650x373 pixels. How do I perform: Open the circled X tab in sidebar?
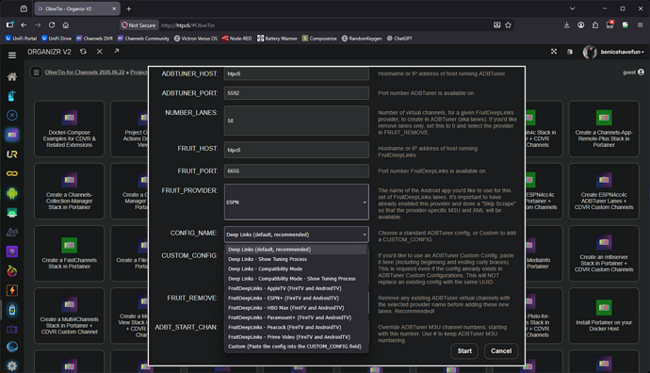[x=12, y=115]
